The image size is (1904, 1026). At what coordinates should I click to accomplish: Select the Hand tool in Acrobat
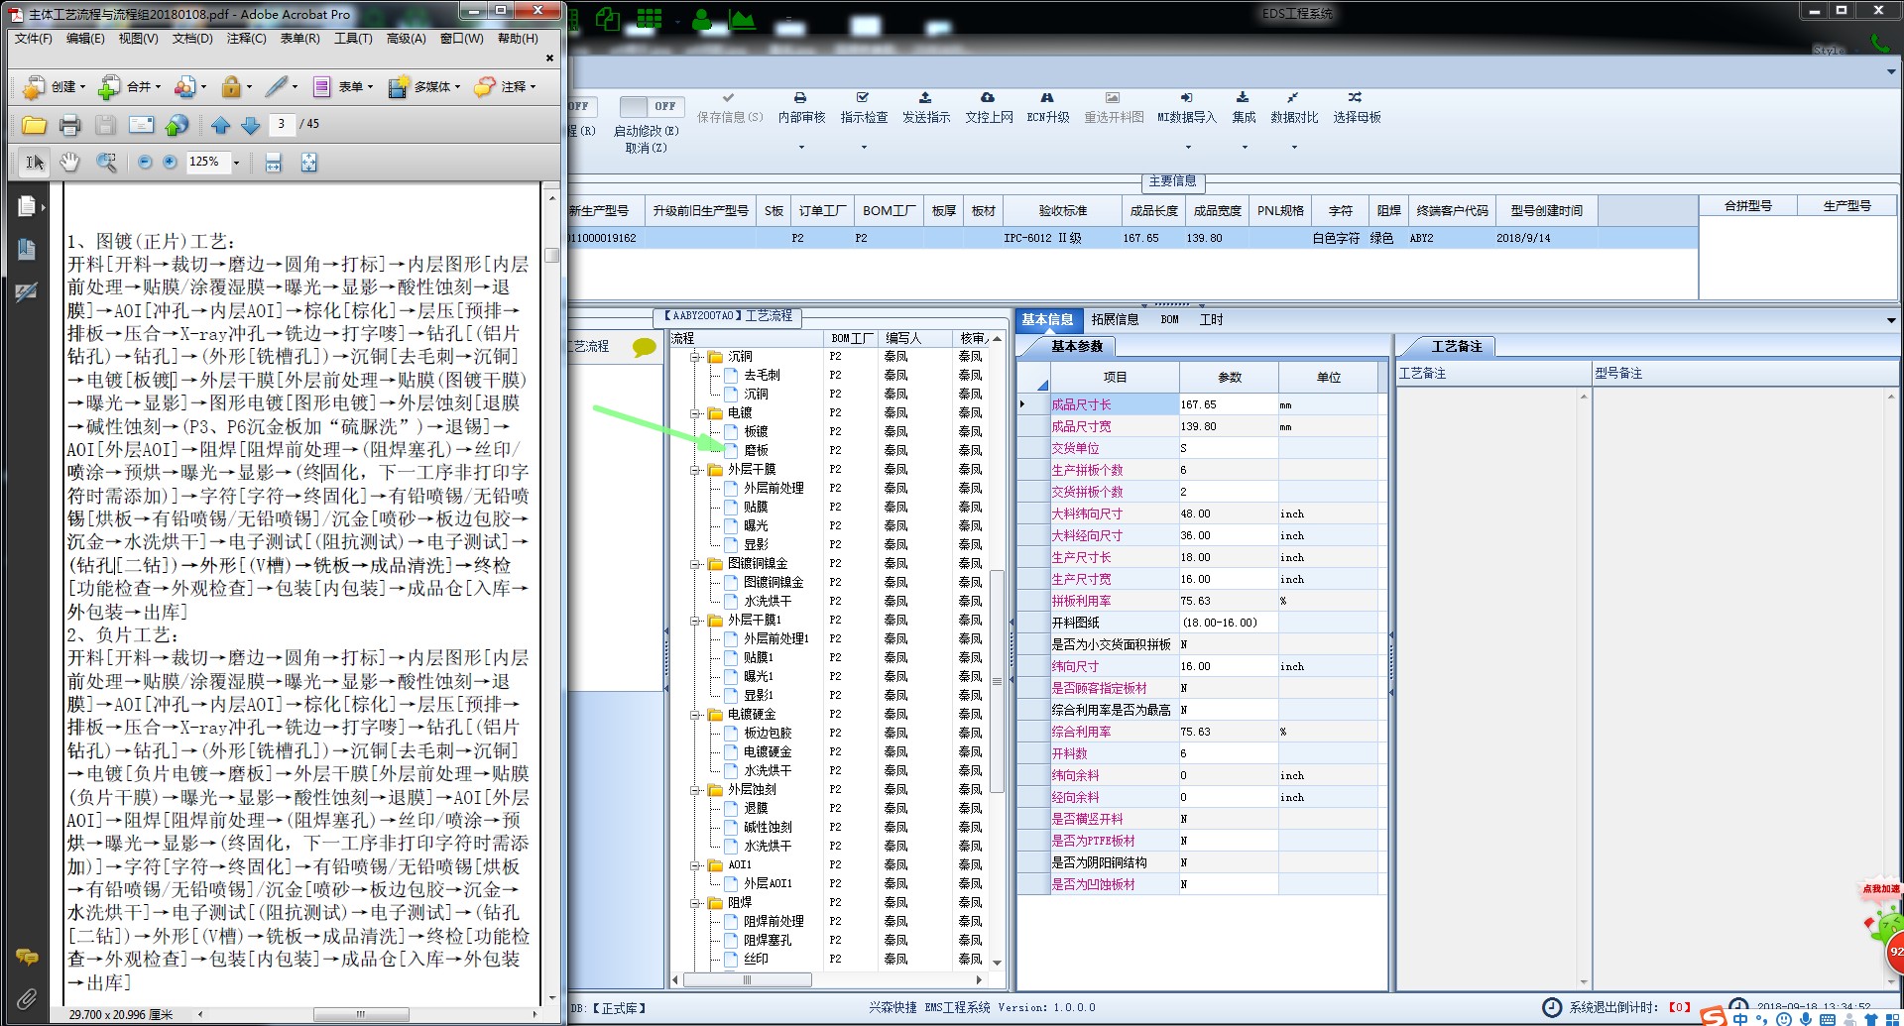pyautogui.click(x=69, y=163)
